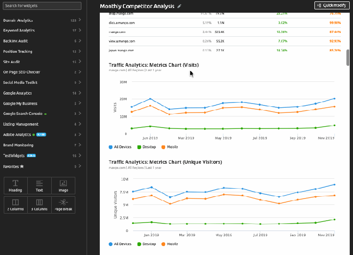Click the Favorites star icon
Image resolution: width=353 pixels, height=255 pixels.
[x=22, y=167]
